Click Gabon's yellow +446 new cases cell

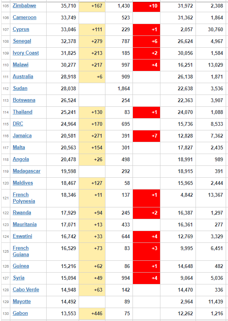pyautogui.click(x=92, y=314)
